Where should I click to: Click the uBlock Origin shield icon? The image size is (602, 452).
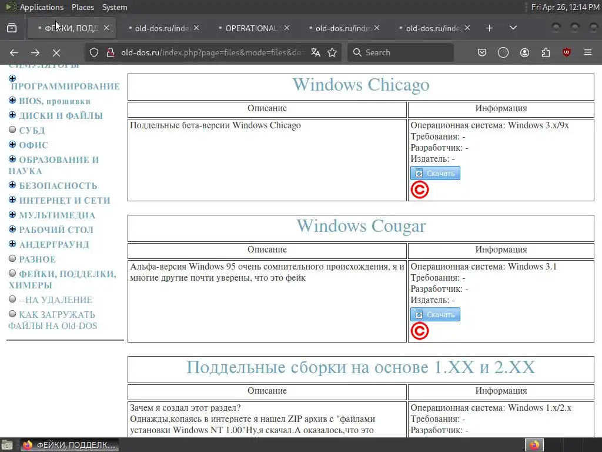(567, 52)
